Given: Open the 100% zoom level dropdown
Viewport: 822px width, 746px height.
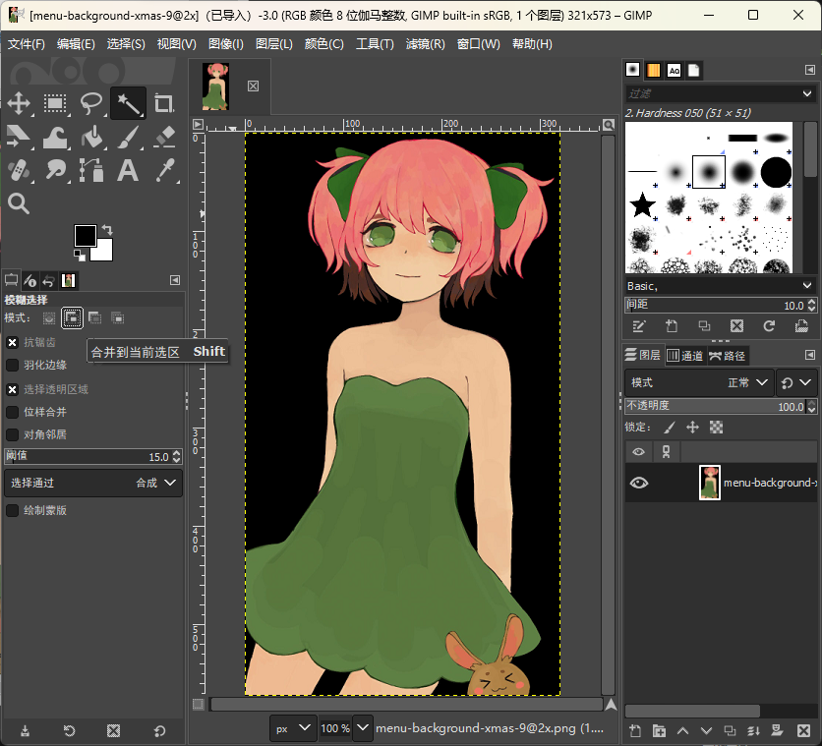Looking at the screenshot, I should 363,728.
